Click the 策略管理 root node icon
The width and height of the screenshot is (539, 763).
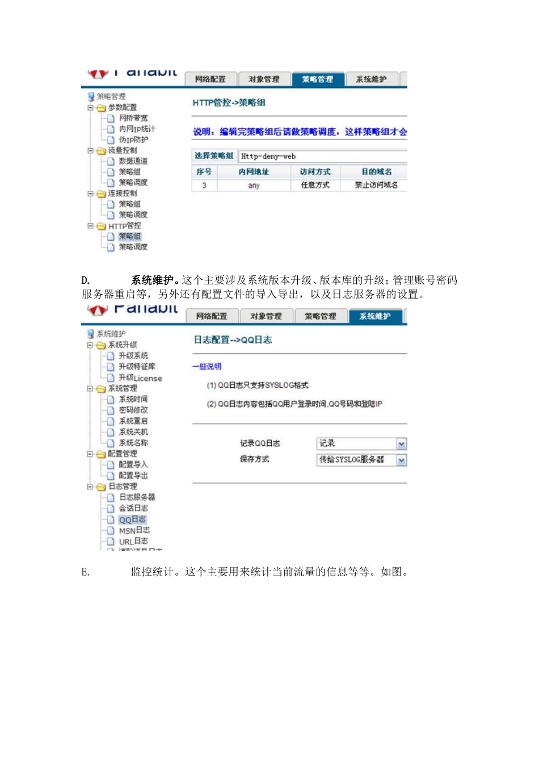point(91,97)
